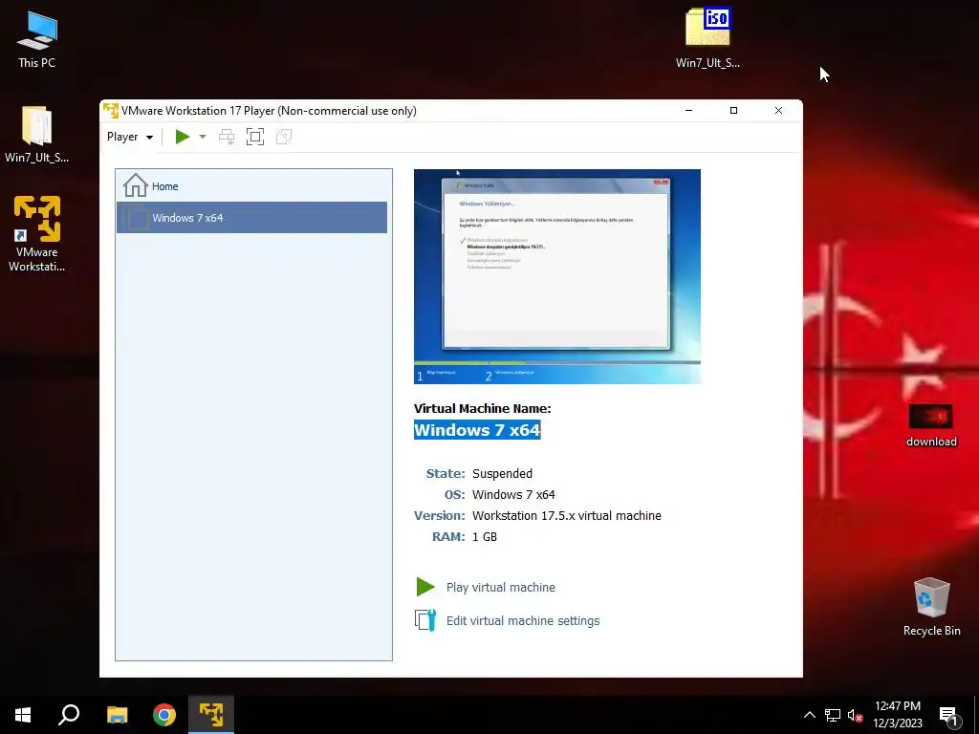Close the VMware Player window

pos(778,111)
